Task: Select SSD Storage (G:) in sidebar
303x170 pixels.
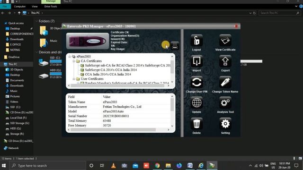Action: point(19,123)
